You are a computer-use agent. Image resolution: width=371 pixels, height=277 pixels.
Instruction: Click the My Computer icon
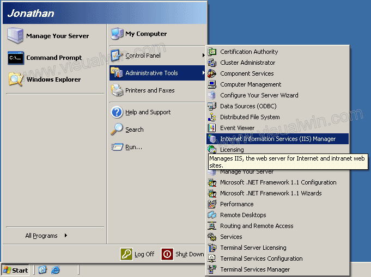tap(117, 34)
